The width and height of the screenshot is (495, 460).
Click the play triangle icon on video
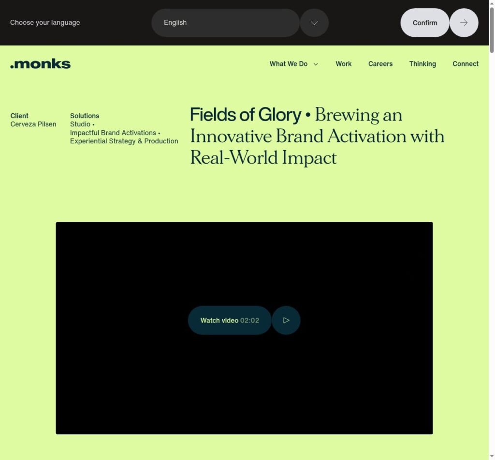(286, 320)
